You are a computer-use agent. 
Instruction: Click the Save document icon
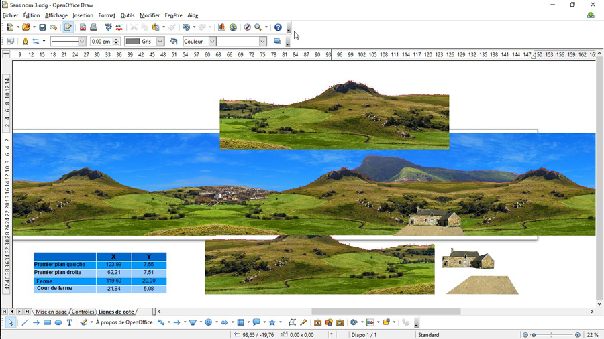(x=42, y=27)
